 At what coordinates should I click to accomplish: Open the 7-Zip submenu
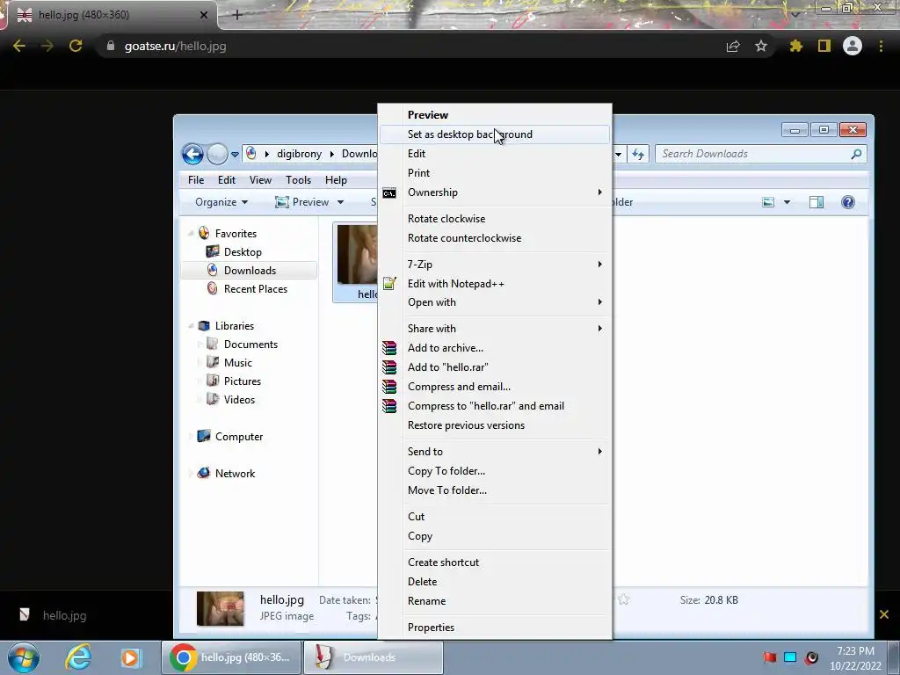pyautogui.click(x=494, y=264)
